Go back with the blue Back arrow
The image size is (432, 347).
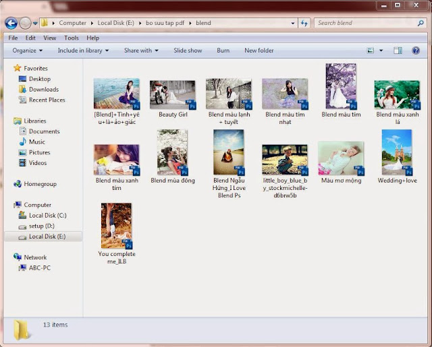click(x=11, y=24)
